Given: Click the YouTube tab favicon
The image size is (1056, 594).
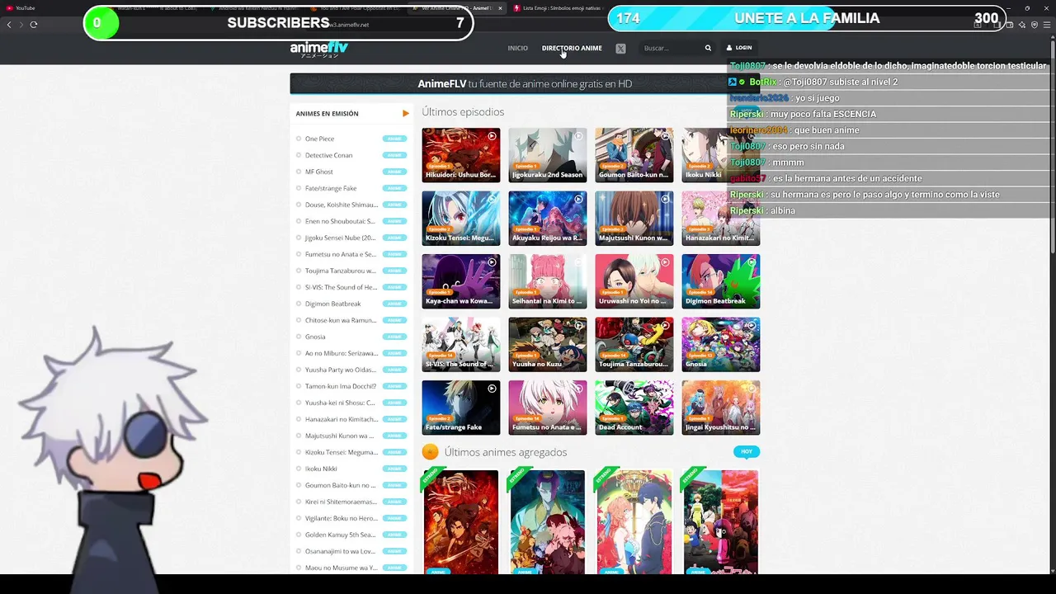Looking at the screenshot, I should point(9,8).
